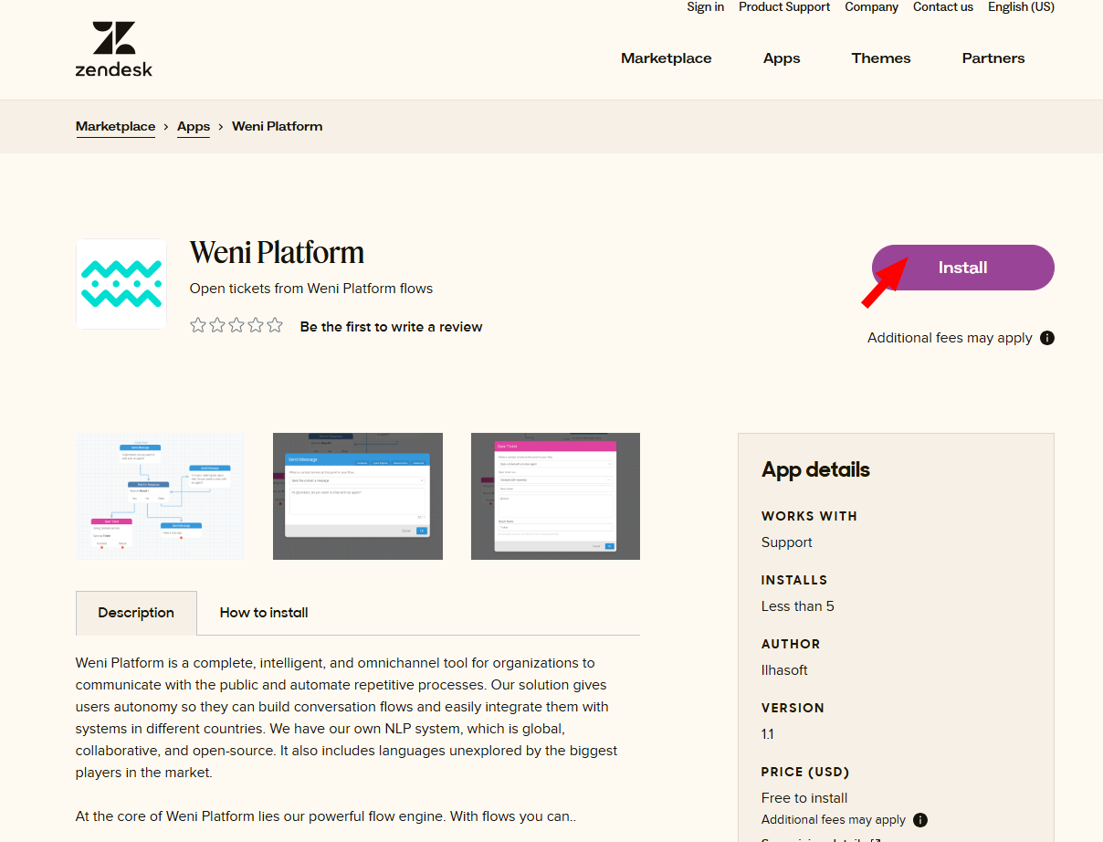Click Be the first to write a review
This screenshot has height=842, width=1103.
(x=391, y=327)
